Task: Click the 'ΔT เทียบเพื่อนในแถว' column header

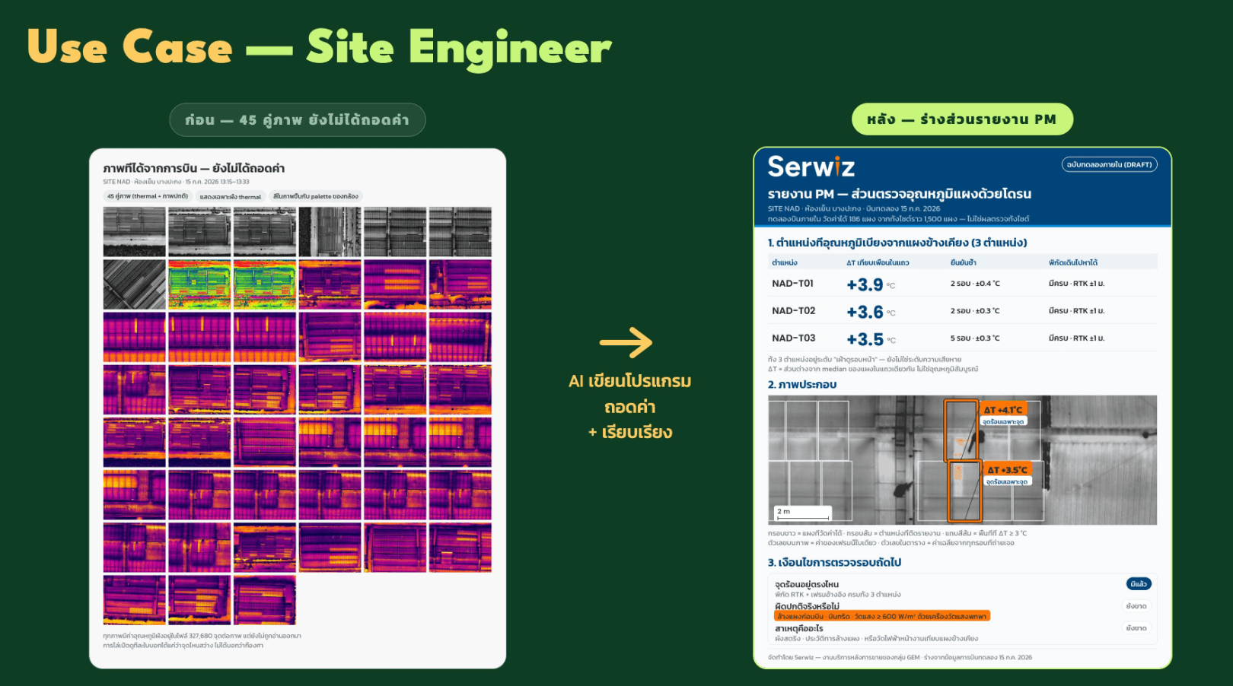Action: tap(878, 262)
